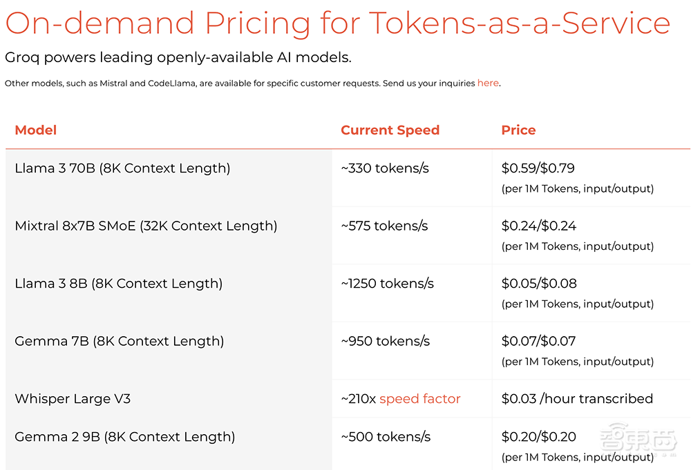
Task: Click the Llama 3 8B model name
Action: coord(118,284)
